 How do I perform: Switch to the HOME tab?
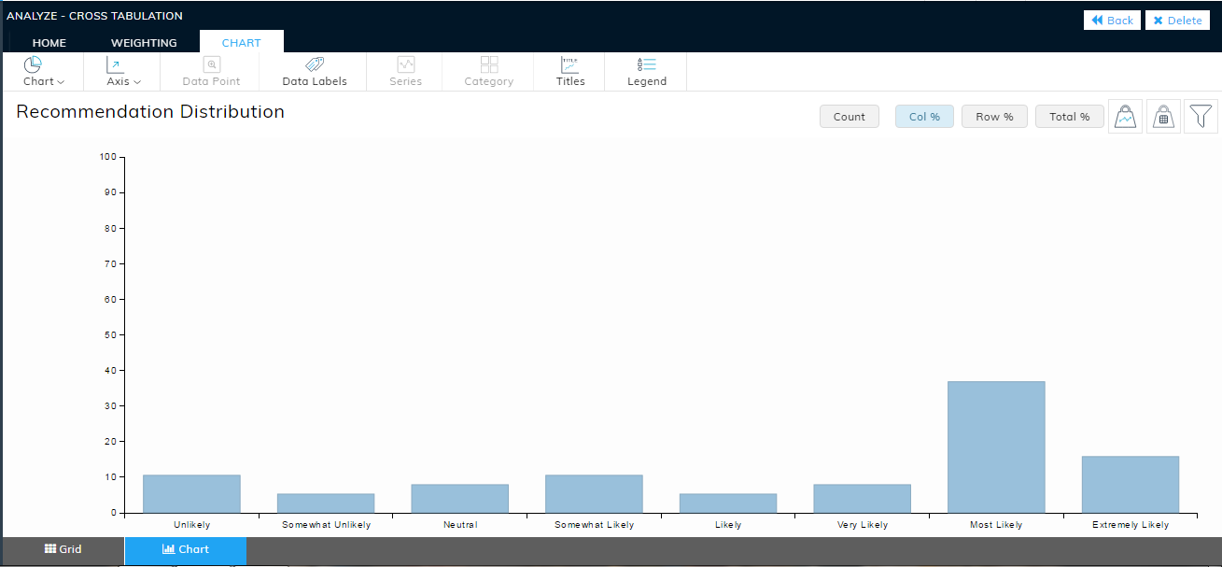tap(49, 43)
